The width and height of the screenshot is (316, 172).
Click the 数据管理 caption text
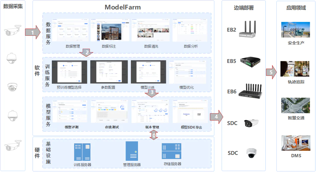[73, 46]
